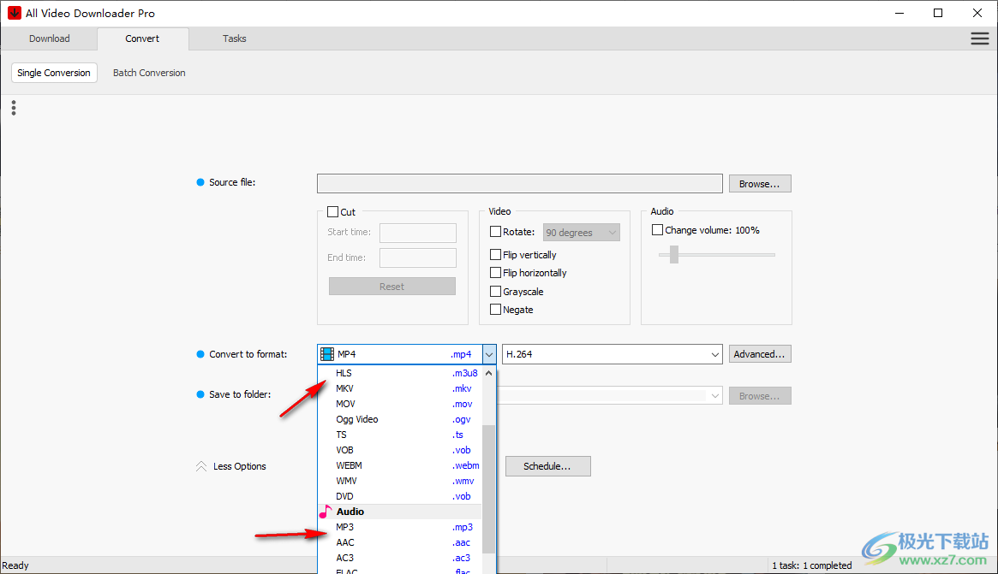Image resolution: width=998 pixels, height=574 pixels.
Task: Enable Change volume checkbox
Action: [658, 230]
